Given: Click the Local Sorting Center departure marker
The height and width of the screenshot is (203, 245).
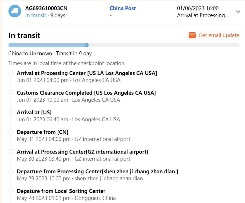Looking at the screenshot, I should click(11, 191).
